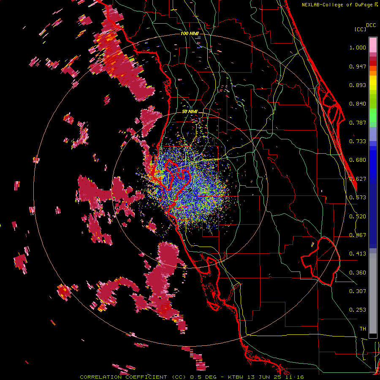
Task: Click the NEXLAB-College of DuPage label
Action: point(339,5)
